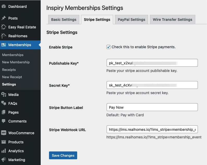This screenshot has width=207, height=165.
Task: Click the Products archive box icon
Action: pos(4,142)
